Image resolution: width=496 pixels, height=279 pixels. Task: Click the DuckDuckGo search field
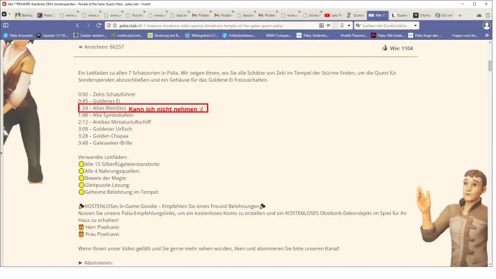tap(387, 26)
